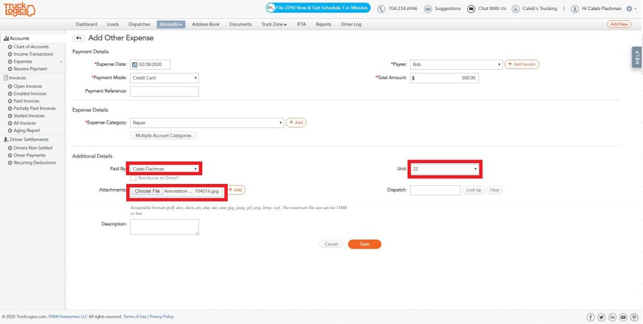
Task: Click the Look Up button
Action: tap(473, 190)
